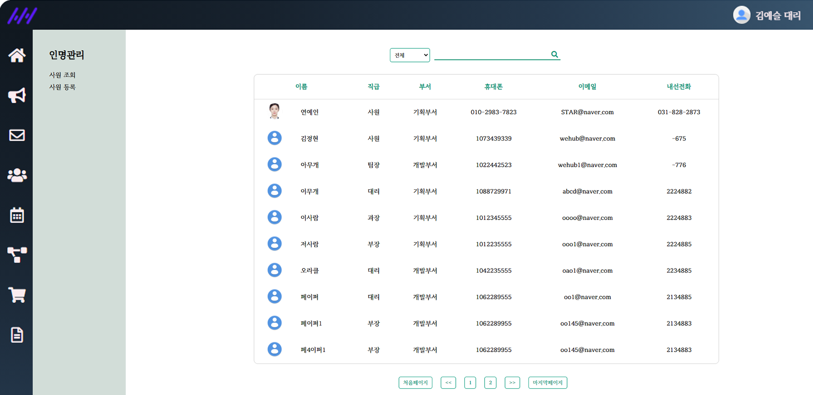Click the << previous page button
The image size is (813, 395).
(448, 383)
